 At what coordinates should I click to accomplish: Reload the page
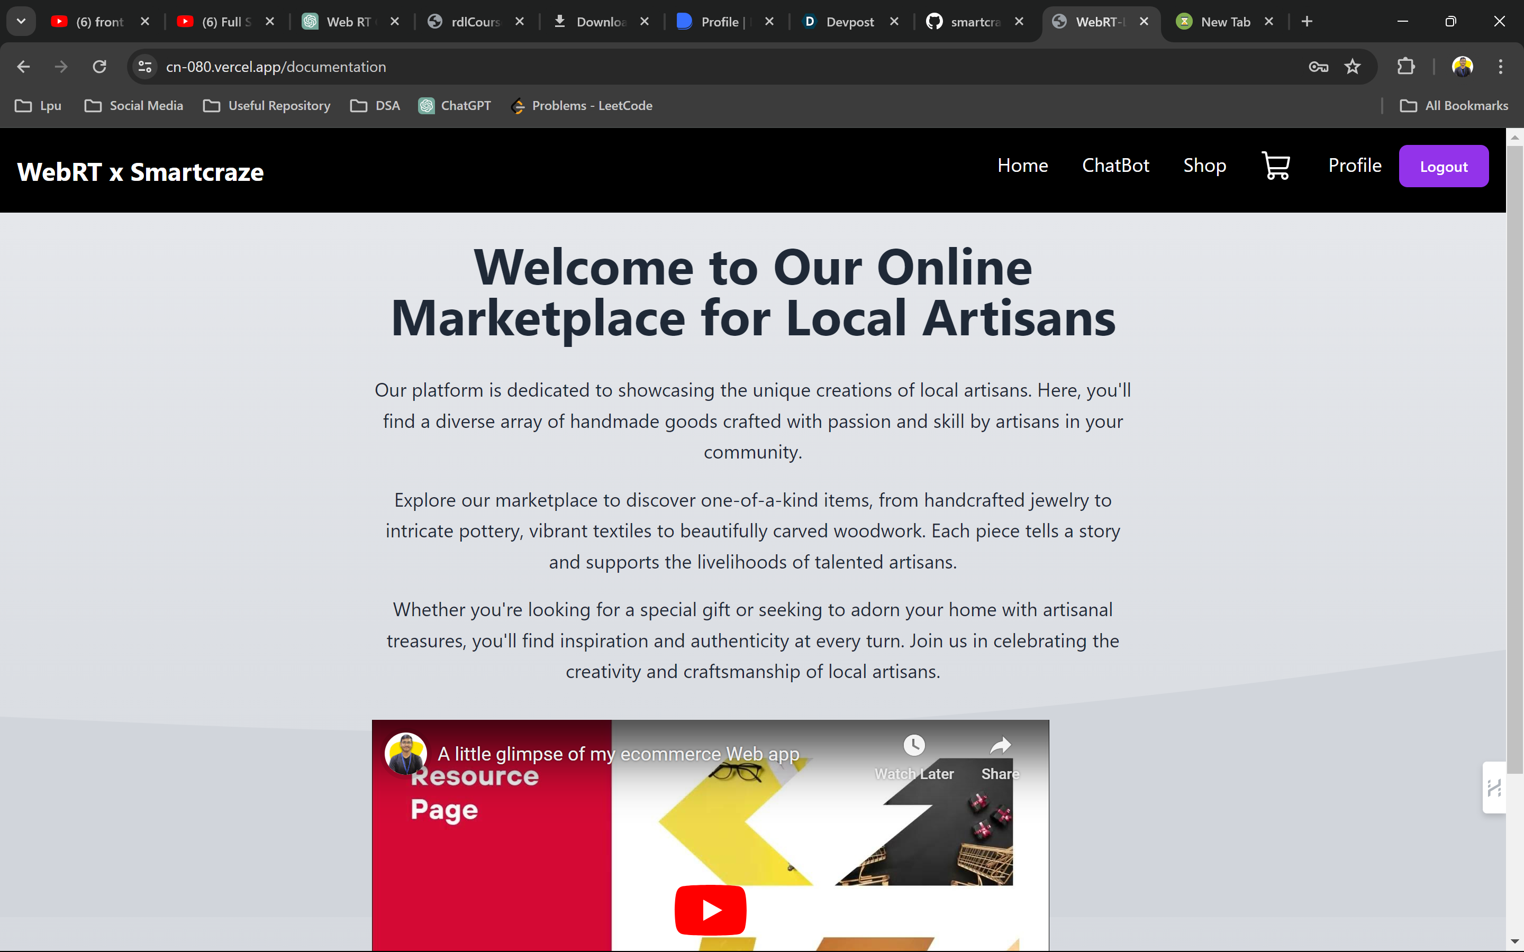click(x=99, y=67)
